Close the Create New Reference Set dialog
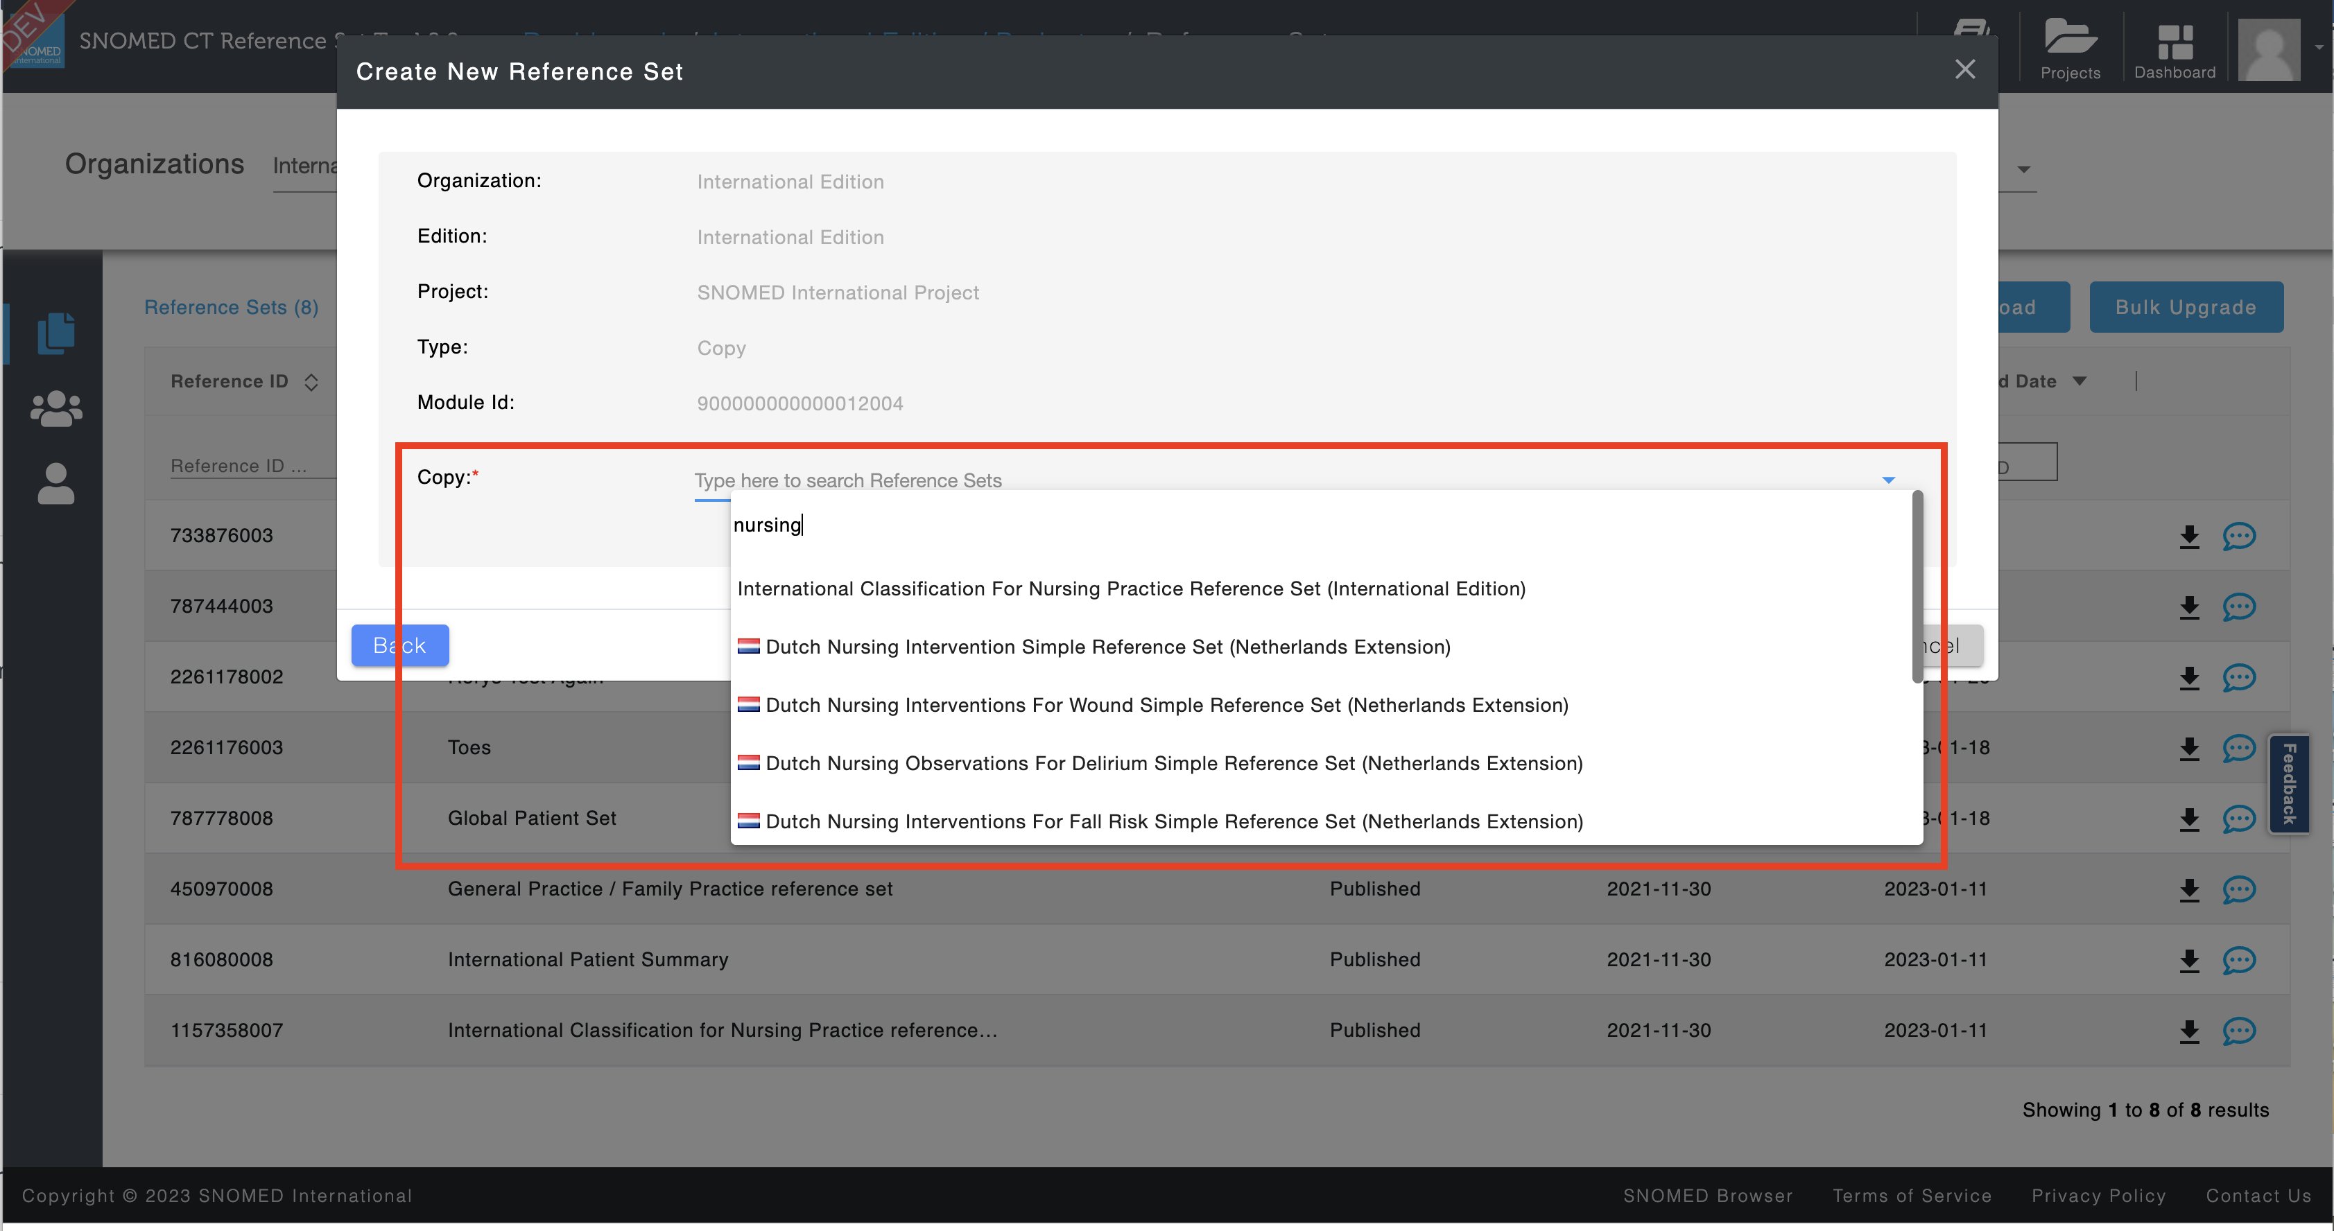 [x=1964, y=70]
